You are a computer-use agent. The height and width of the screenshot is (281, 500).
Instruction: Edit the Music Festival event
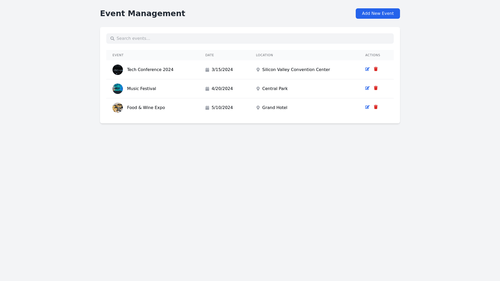[x=367, y=88]
